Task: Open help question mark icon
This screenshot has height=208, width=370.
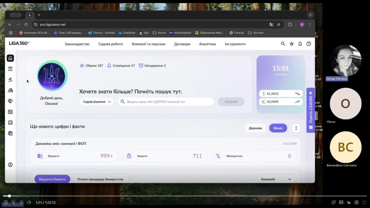Action: pos(309,44)
